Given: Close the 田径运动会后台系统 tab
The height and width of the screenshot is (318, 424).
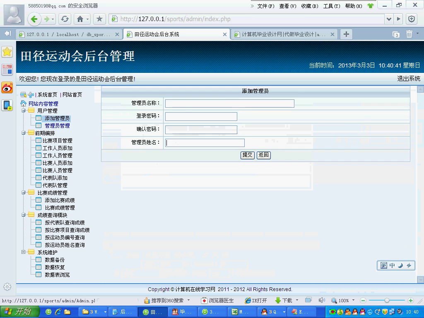Looking at the screenshot, I should pyautogui.click(x=225, y=34).
